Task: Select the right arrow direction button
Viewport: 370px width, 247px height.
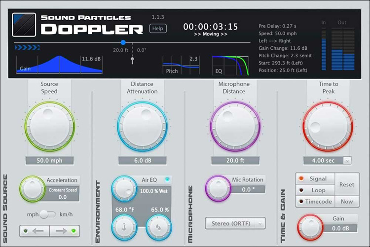Action: coord(65,231)
